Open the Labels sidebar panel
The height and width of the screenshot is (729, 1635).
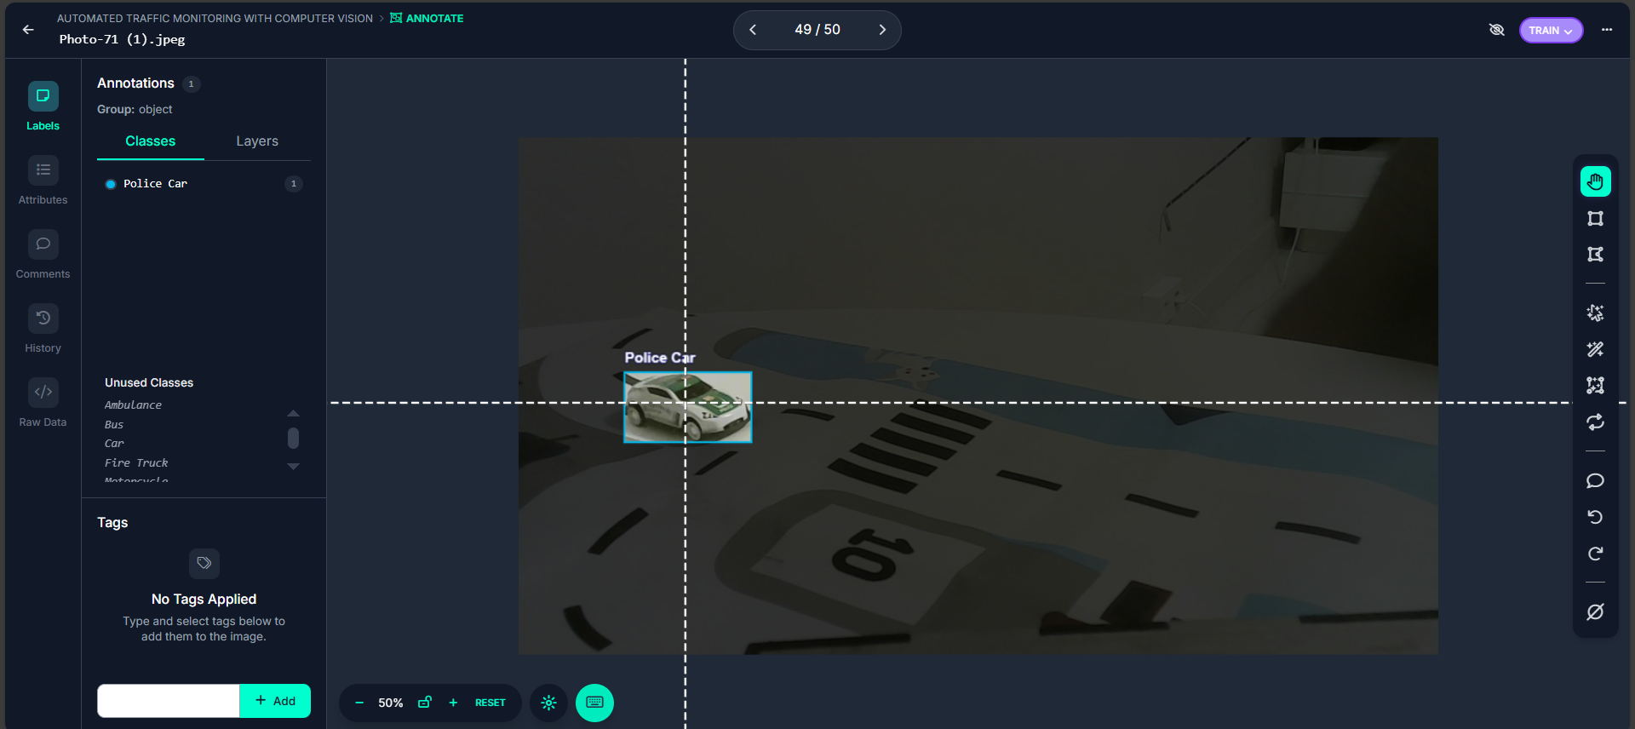[x=43, y=106]
